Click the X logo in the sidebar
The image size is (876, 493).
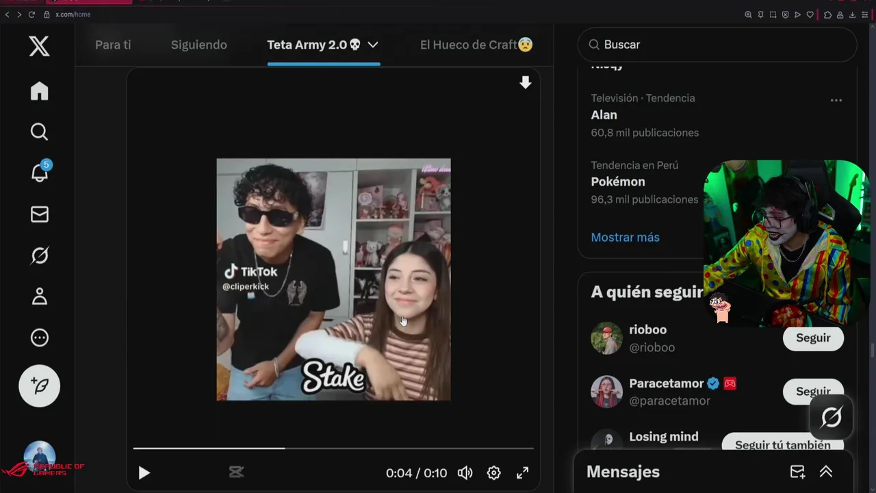tap(39, 46)
